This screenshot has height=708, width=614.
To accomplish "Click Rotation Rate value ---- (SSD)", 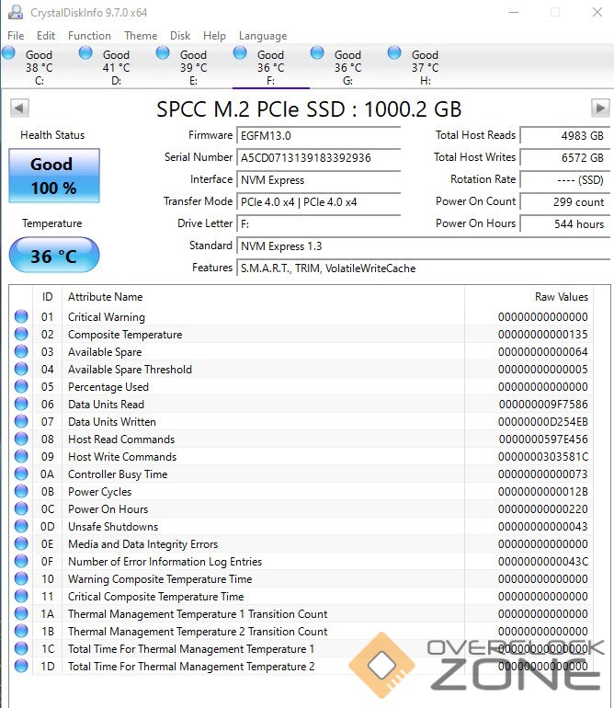I will [564, 179].
